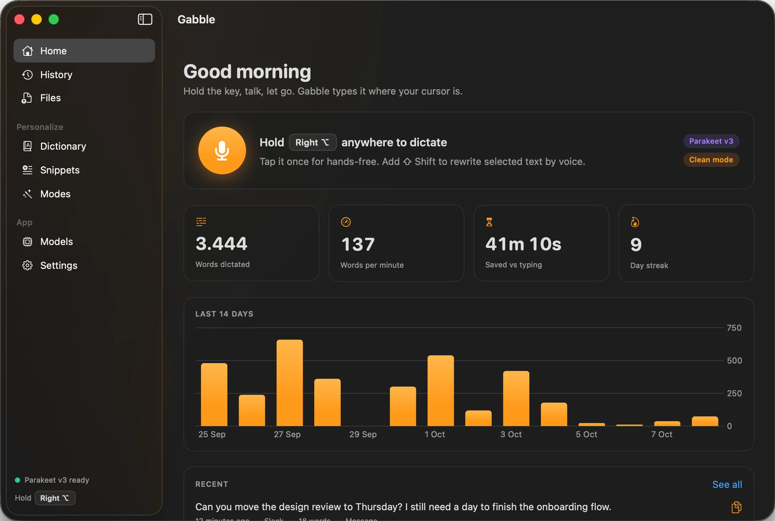Click the Parakeet v3 model badge

(711, 141)
